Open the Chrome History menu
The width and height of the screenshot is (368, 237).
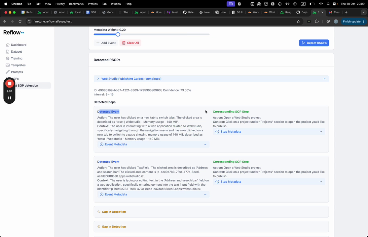point(60,4)
